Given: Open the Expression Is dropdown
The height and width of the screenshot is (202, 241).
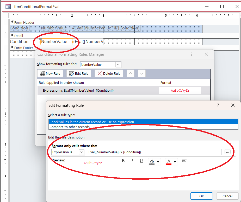Looking at the screenshot, I should point(82,152).
